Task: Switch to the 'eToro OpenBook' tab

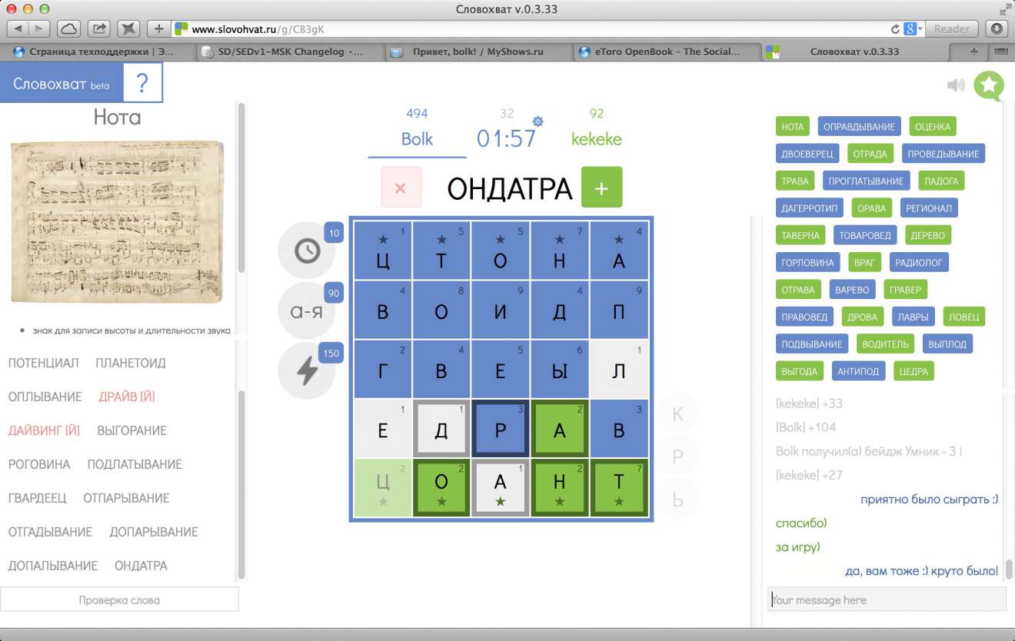Action: [x=666, y=52]
